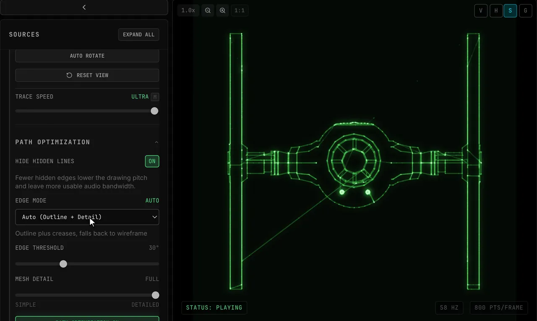Select the H display mode

(496, 11)
